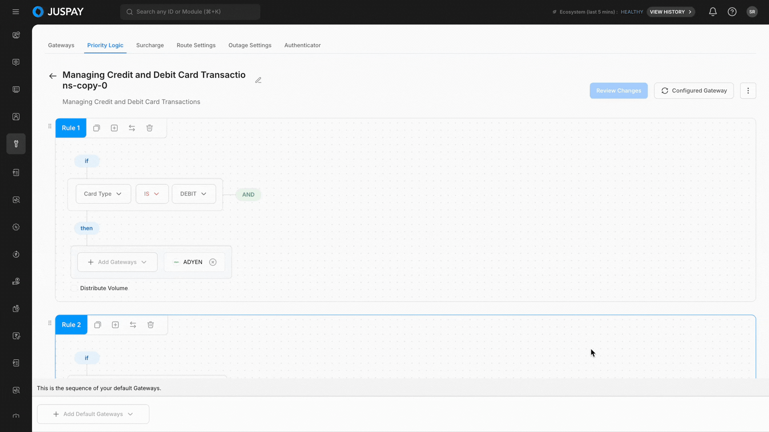Open the DEBIT value dropdown
Screen dimensions: 769x432
[x=193, y=194]
